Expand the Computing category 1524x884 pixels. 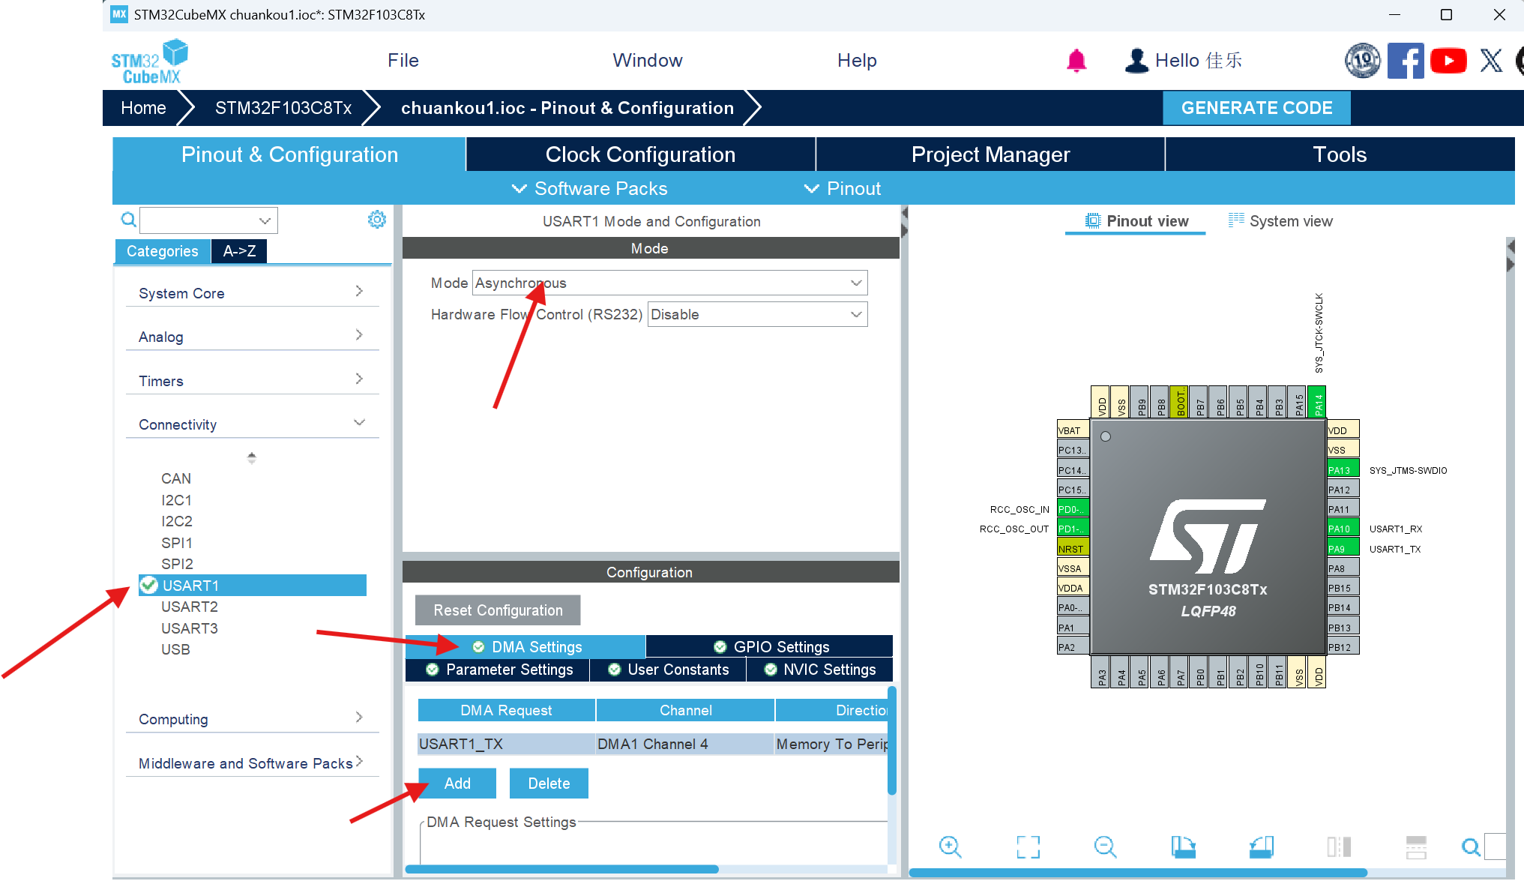[x=252, y=718]
